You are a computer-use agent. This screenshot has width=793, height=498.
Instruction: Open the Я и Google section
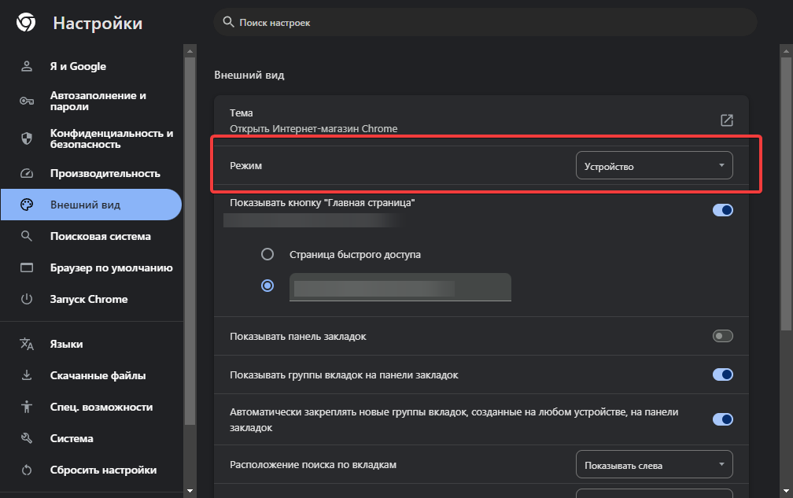[x=91, y=66]
